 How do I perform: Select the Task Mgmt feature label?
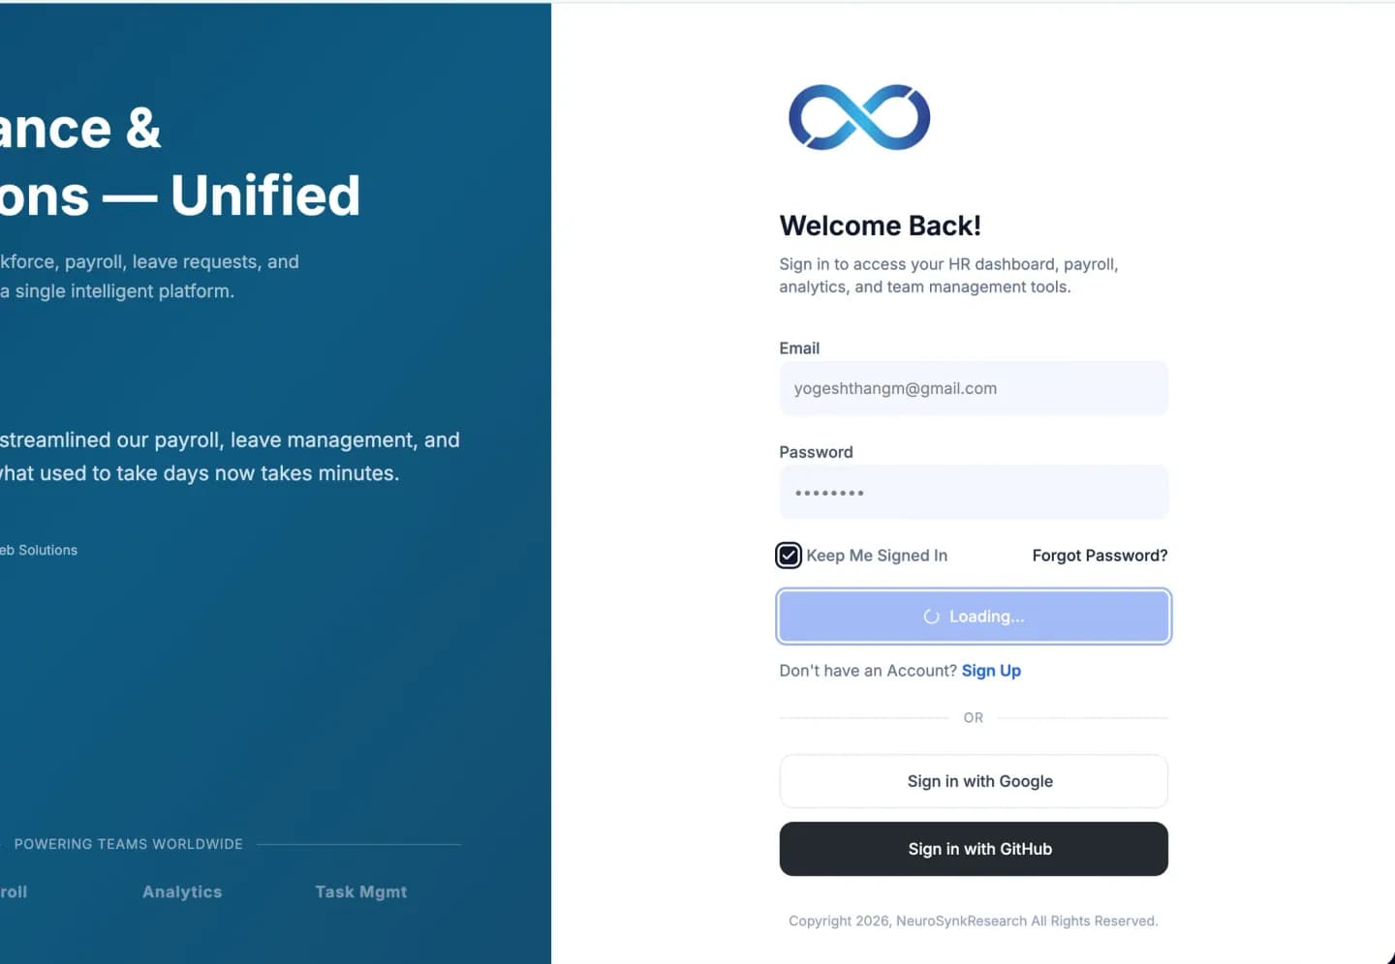tap(361, 892)
